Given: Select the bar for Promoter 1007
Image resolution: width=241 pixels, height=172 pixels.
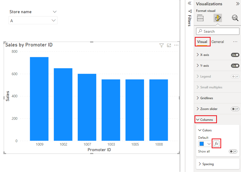Looking at the screenshot, I should pyautogui.click(x=87, y=107).
